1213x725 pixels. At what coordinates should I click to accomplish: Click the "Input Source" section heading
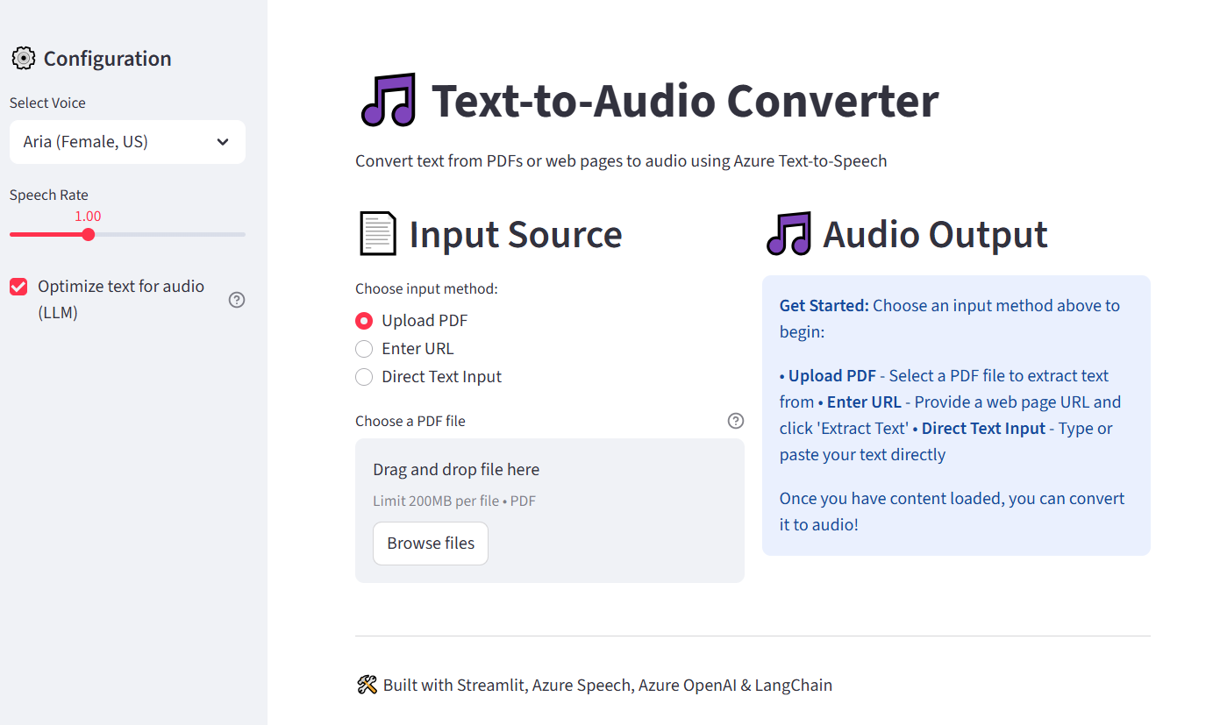point(515,232)
